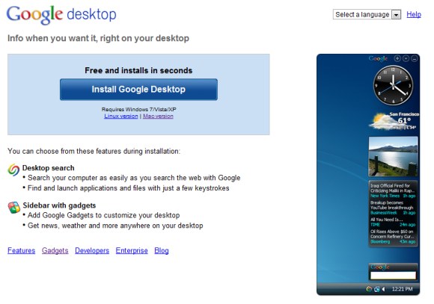
Task: Click the analog clock gadget
Action: [x=393, y=85]
